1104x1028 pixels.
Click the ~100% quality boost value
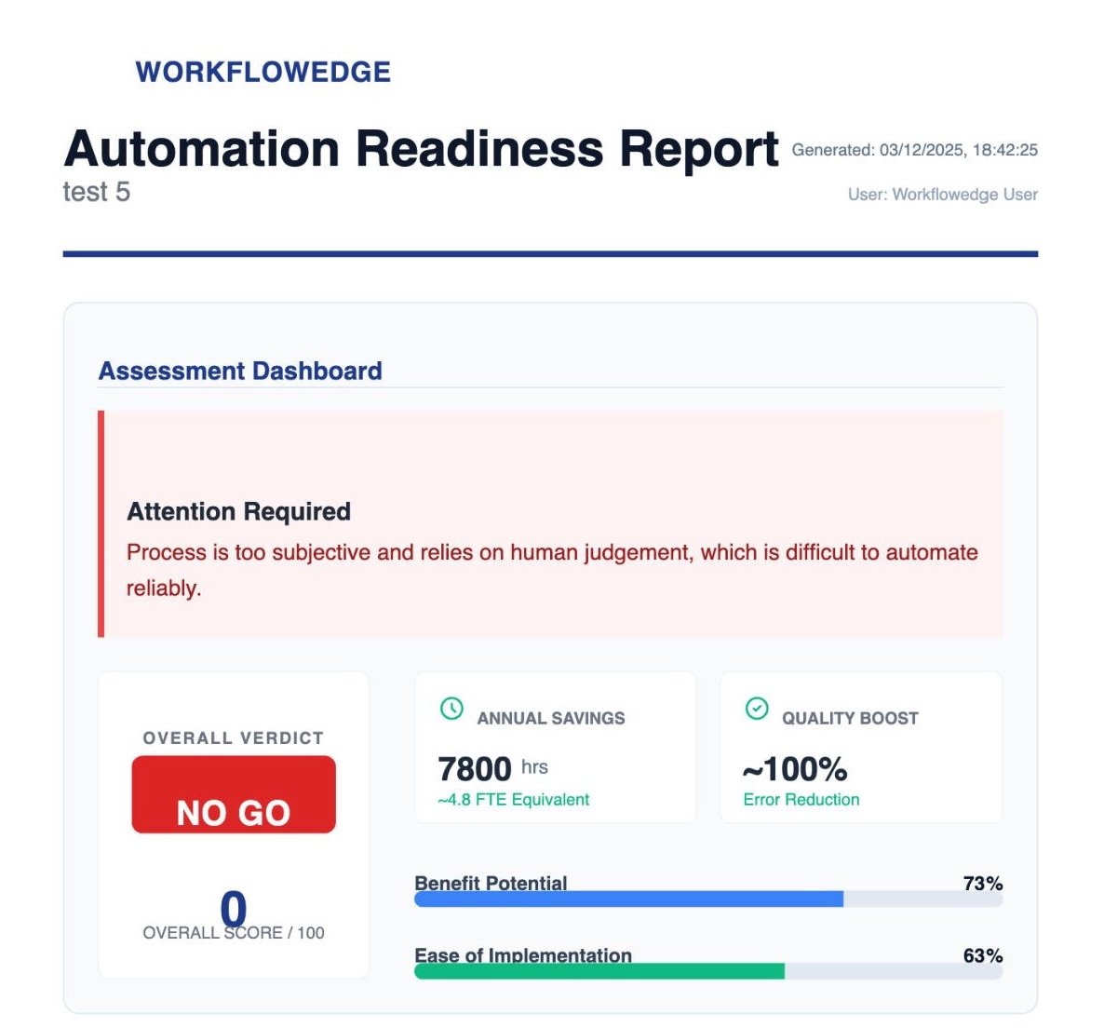coord(794,769)
